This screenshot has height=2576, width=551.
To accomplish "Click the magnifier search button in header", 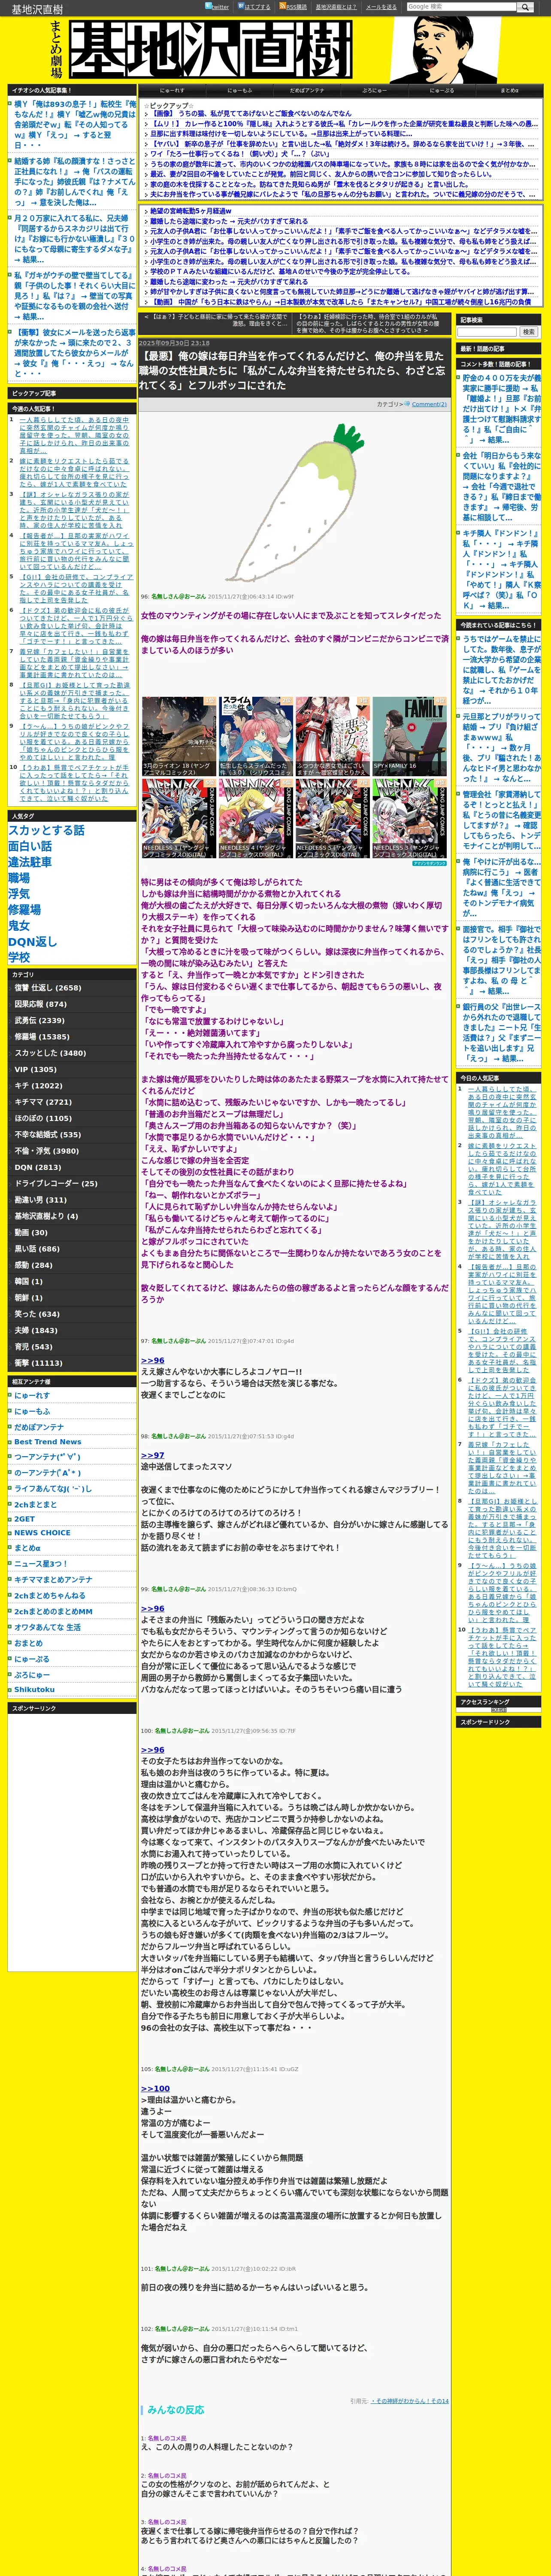I will click(525, 6).
